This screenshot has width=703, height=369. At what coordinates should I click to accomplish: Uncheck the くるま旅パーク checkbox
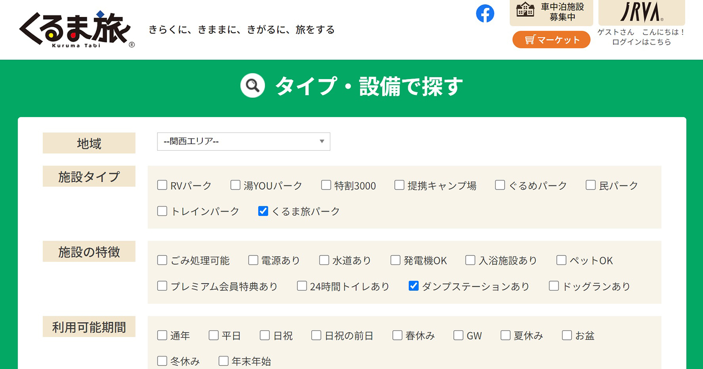(x=263, y=211)
